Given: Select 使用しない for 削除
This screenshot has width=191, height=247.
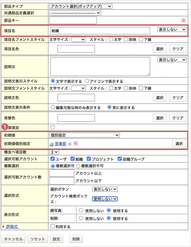Looking at the screenshot, I should click(81, 218).
